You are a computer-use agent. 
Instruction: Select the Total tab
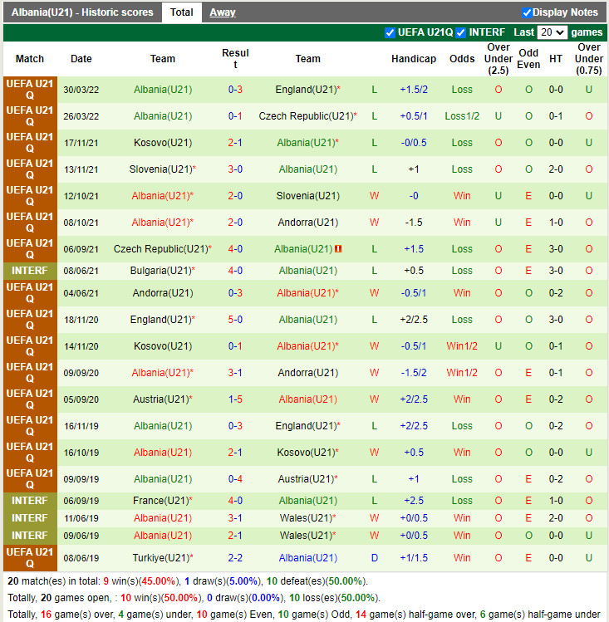(181, 12)
